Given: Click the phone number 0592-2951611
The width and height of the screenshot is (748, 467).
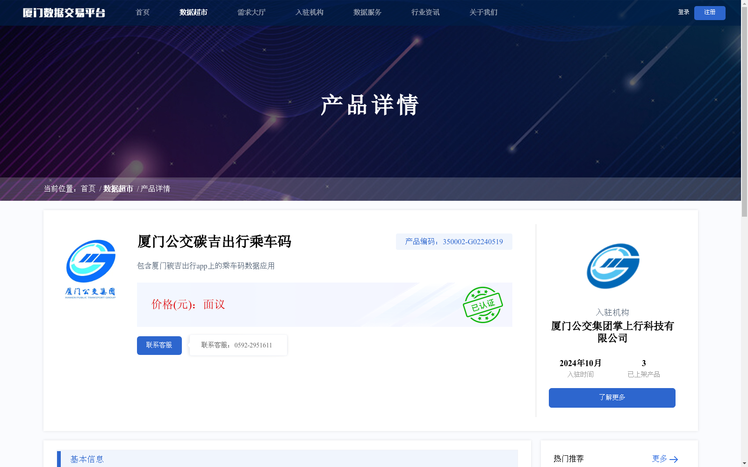Looking at the screenshot, I should point(253,346).
